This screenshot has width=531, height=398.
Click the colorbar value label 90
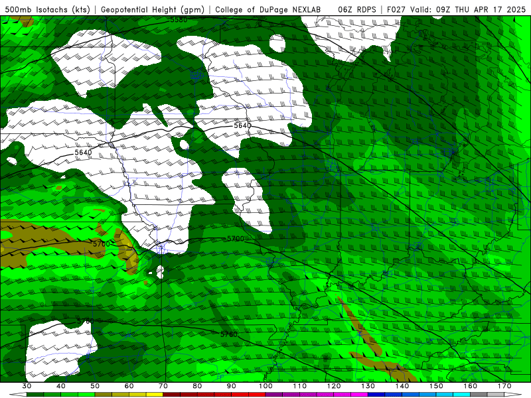231,386
